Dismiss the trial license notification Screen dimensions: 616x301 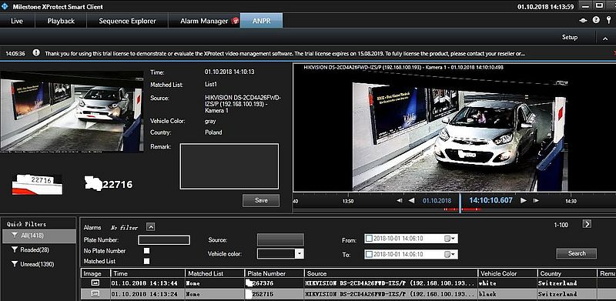click(614, 52)
